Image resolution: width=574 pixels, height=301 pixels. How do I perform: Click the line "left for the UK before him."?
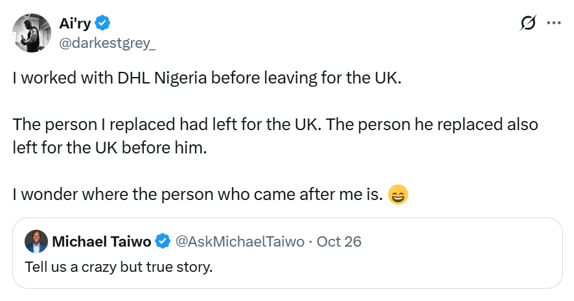click(109, 147)
